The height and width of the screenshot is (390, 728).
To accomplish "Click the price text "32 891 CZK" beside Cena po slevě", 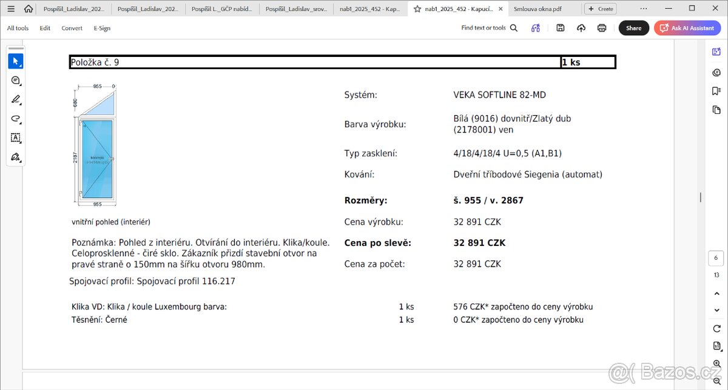I will pos(479,243).
